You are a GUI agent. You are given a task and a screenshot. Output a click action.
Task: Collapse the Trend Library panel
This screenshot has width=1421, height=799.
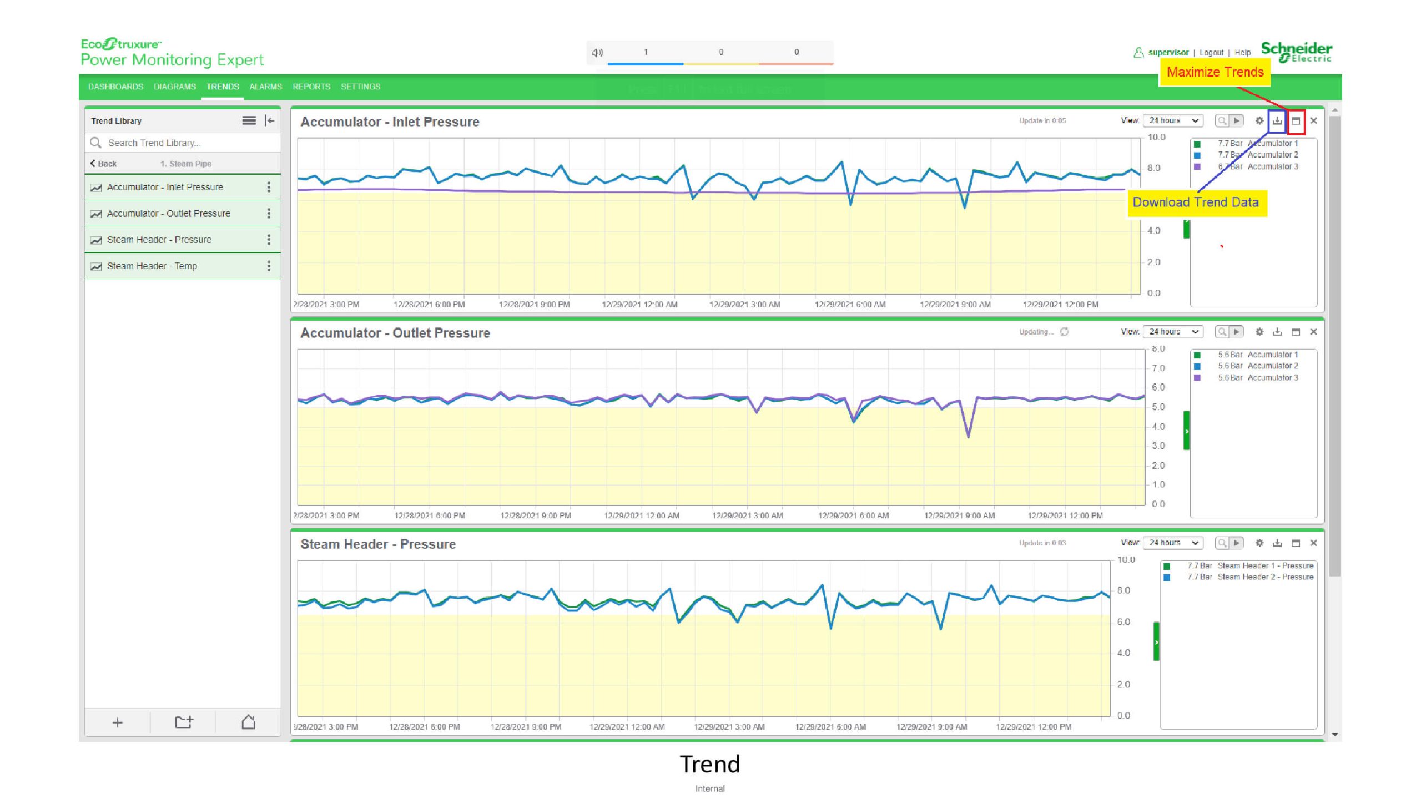(270, 120)
